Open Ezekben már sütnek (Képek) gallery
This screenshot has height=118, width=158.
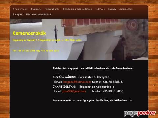[78, 9]
